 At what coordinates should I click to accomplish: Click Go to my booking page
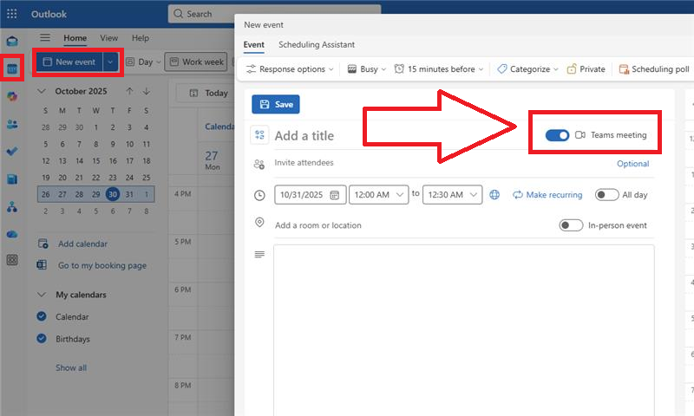(102, 265)
